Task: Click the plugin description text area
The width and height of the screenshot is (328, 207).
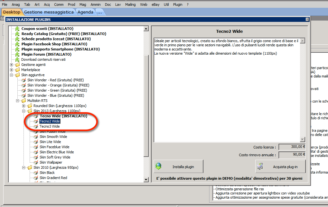Action: coord(227,90)
